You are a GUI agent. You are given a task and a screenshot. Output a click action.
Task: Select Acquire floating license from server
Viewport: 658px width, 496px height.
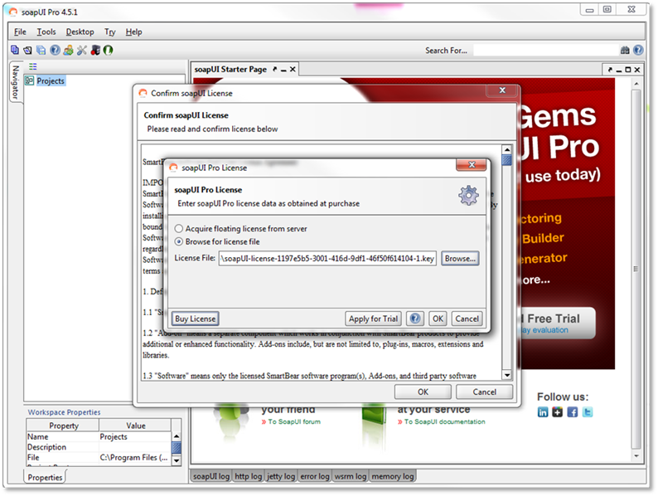pyautogui.click(x=179, y=228)
